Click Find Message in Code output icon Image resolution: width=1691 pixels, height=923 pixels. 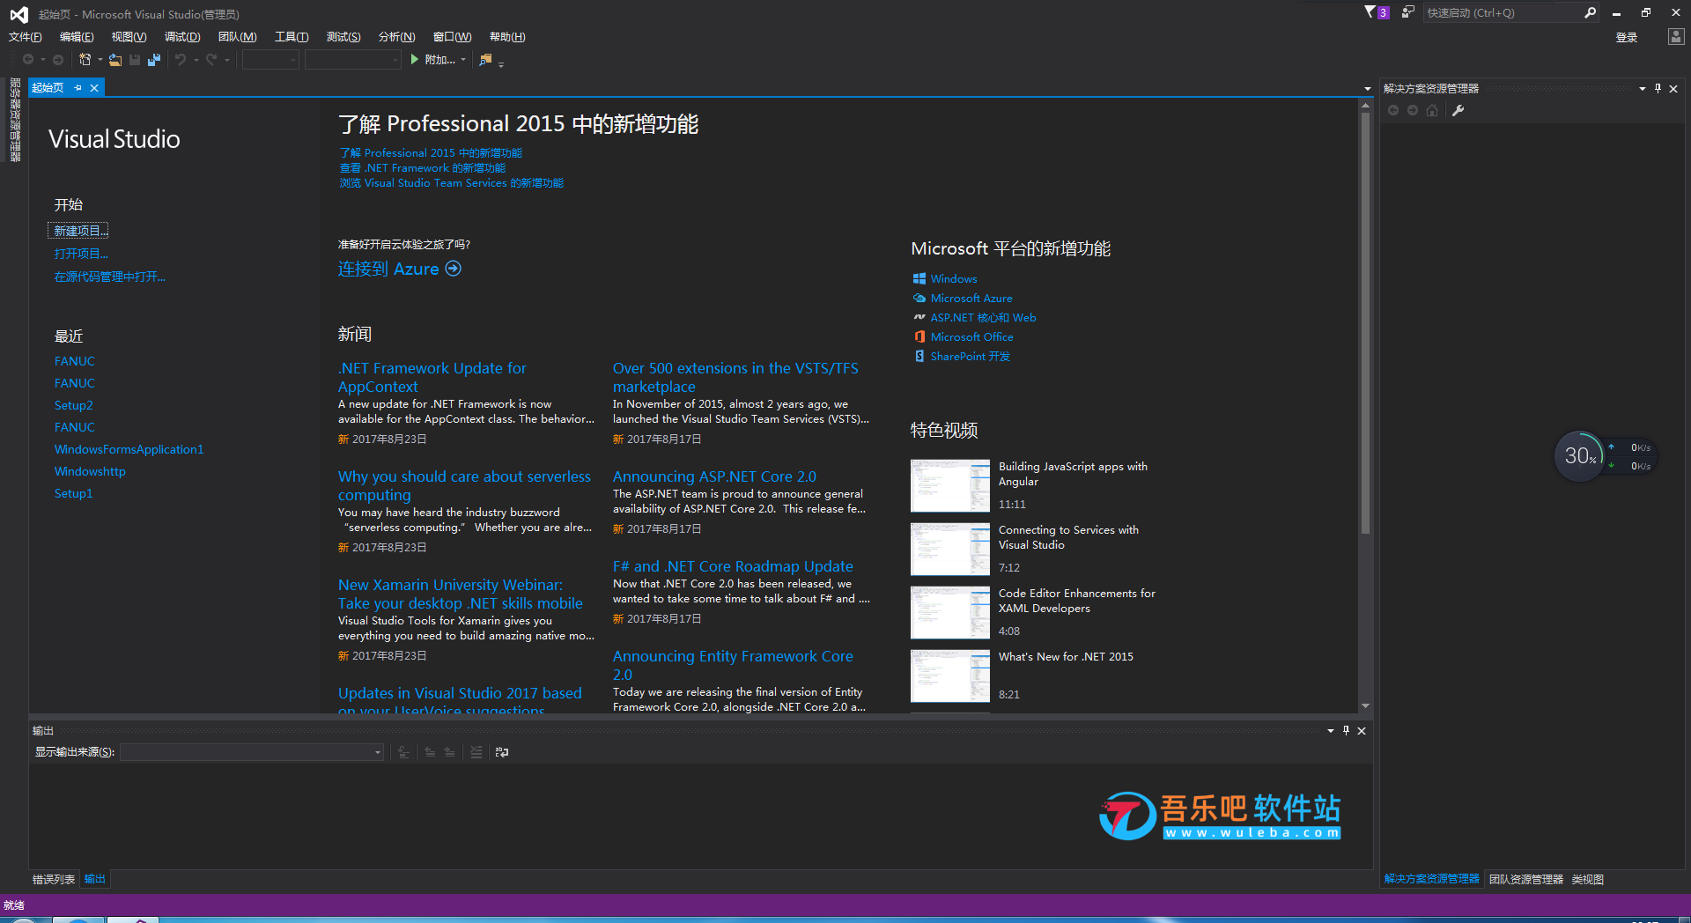(403, 752)
